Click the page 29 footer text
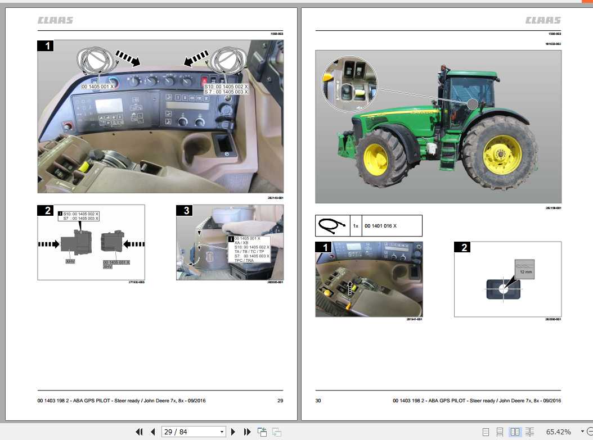The width and height of the screenshot is (593, 440). pyautogui.click(x=122, y=400)
